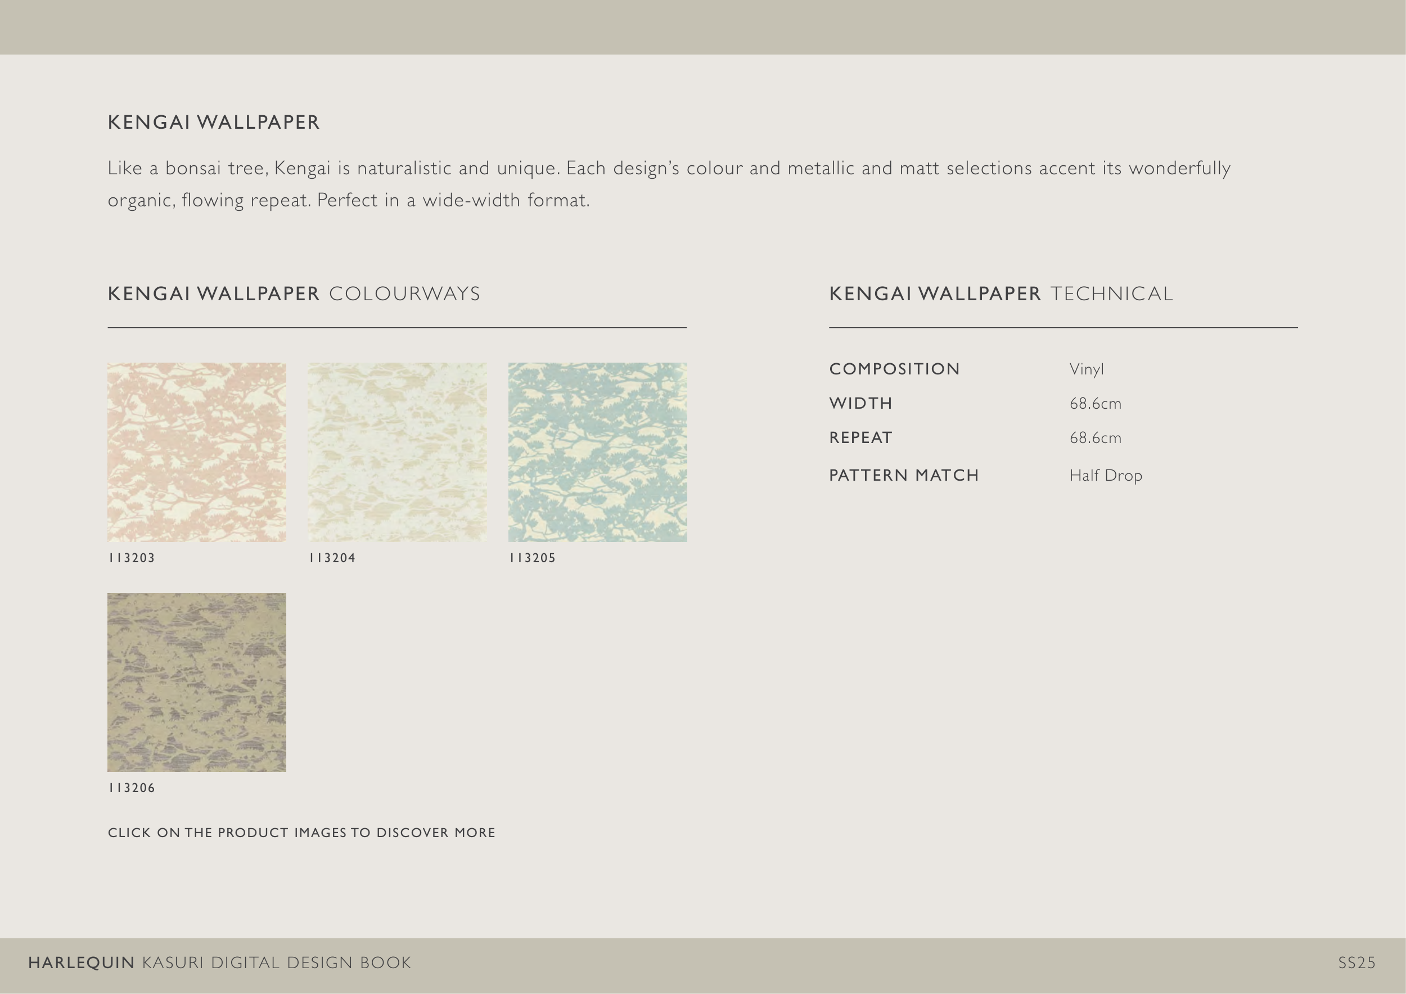This screenshot has height=994, width=1406.
Task: Click the 113205 product code label
Action: point(532,558)
